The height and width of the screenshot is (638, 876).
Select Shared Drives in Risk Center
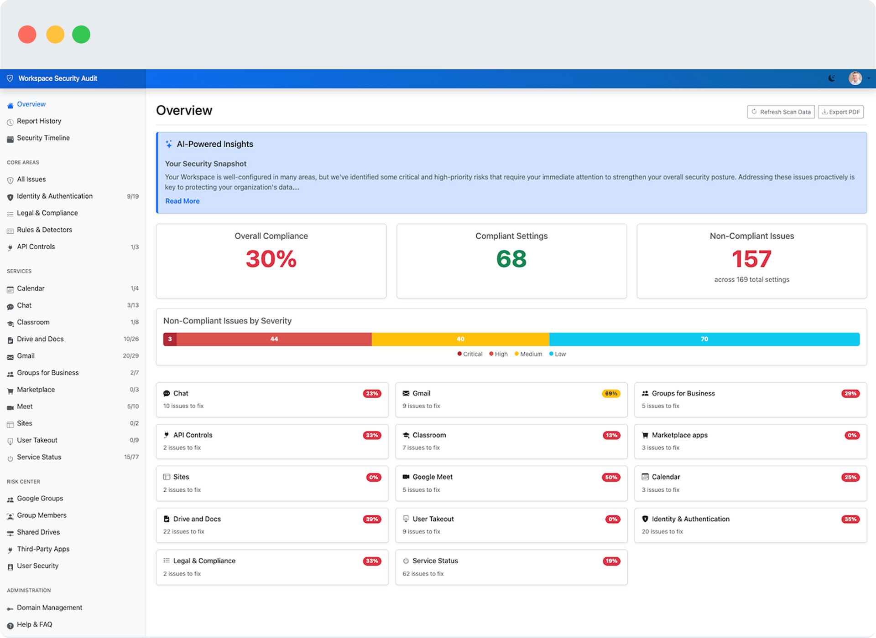(38, 532)
